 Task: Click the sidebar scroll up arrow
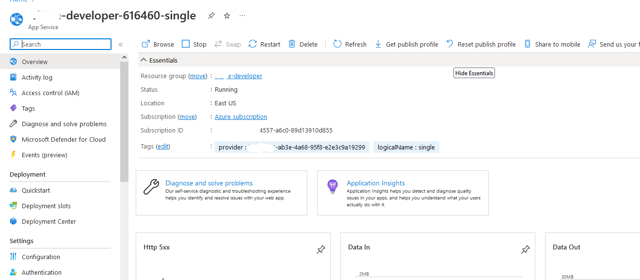(x=125, y=57)
